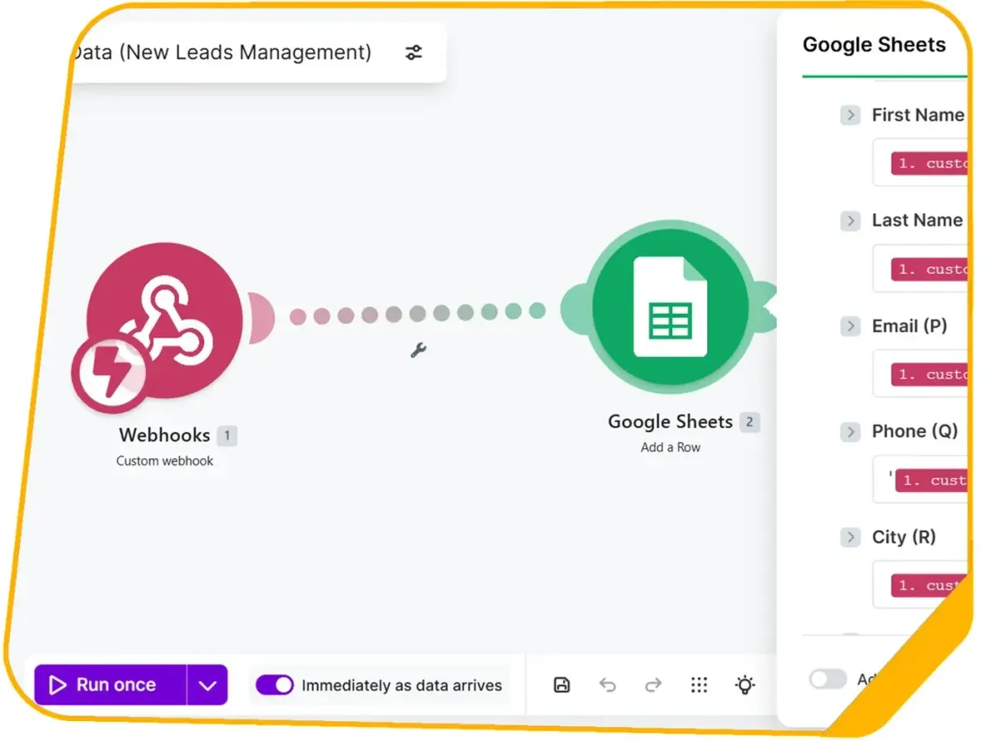Click the Webhooks module label
The image size is (996, 741).
pyautogui.click(x=164, y=435)
